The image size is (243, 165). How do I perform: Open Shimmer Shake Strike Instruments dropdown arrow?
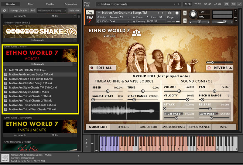click(x=75, y=40)
